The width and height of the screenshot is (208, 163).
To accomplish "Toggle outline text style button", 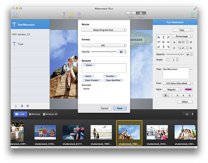I will tap(189, 95).
